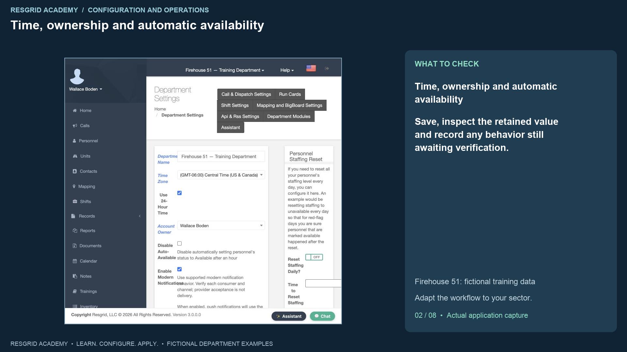Follow the Home breadcrumb link
The width and height of the screenshot is (627, 352).
click(x=160, y=109)
